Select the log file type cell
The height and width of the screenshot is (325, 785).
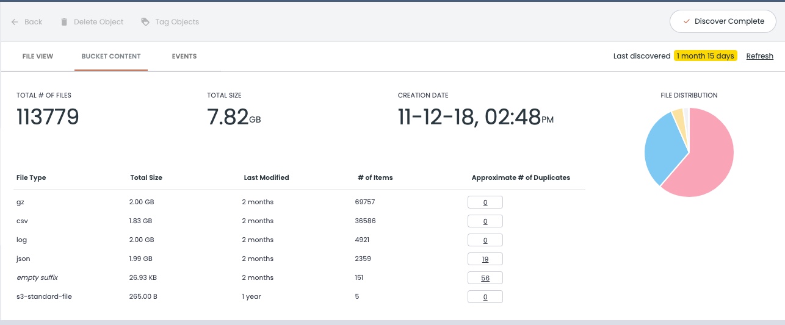point(21,240)
